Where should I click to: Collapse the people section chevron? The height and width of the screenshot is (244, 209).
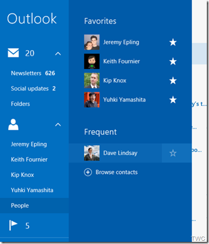coord(58,125)
